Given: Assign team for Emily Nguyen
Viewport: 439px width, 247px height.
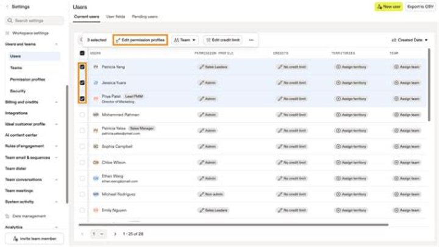Looking at the screenshot, I should [407, 210].
